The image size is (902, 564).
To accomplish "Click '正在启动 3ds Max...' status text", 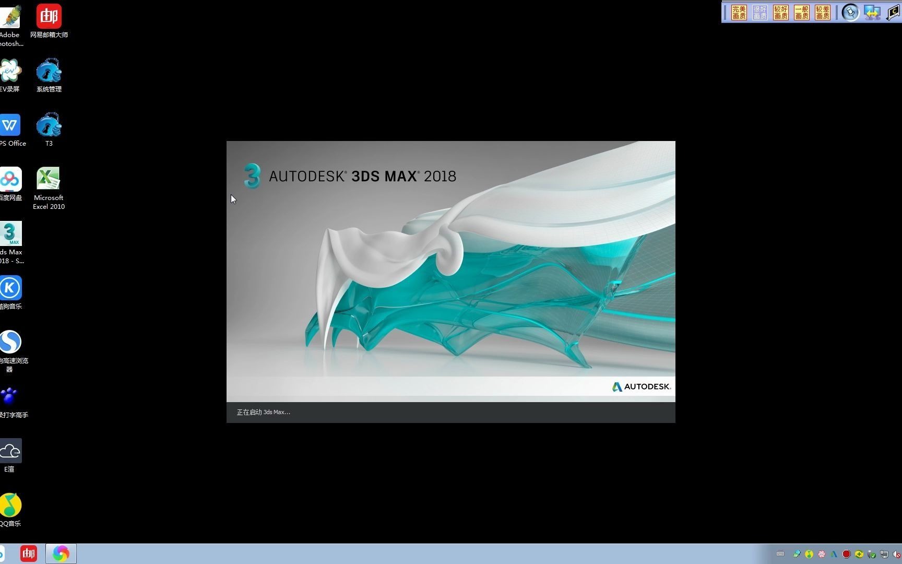I will [x=264, y=412].
